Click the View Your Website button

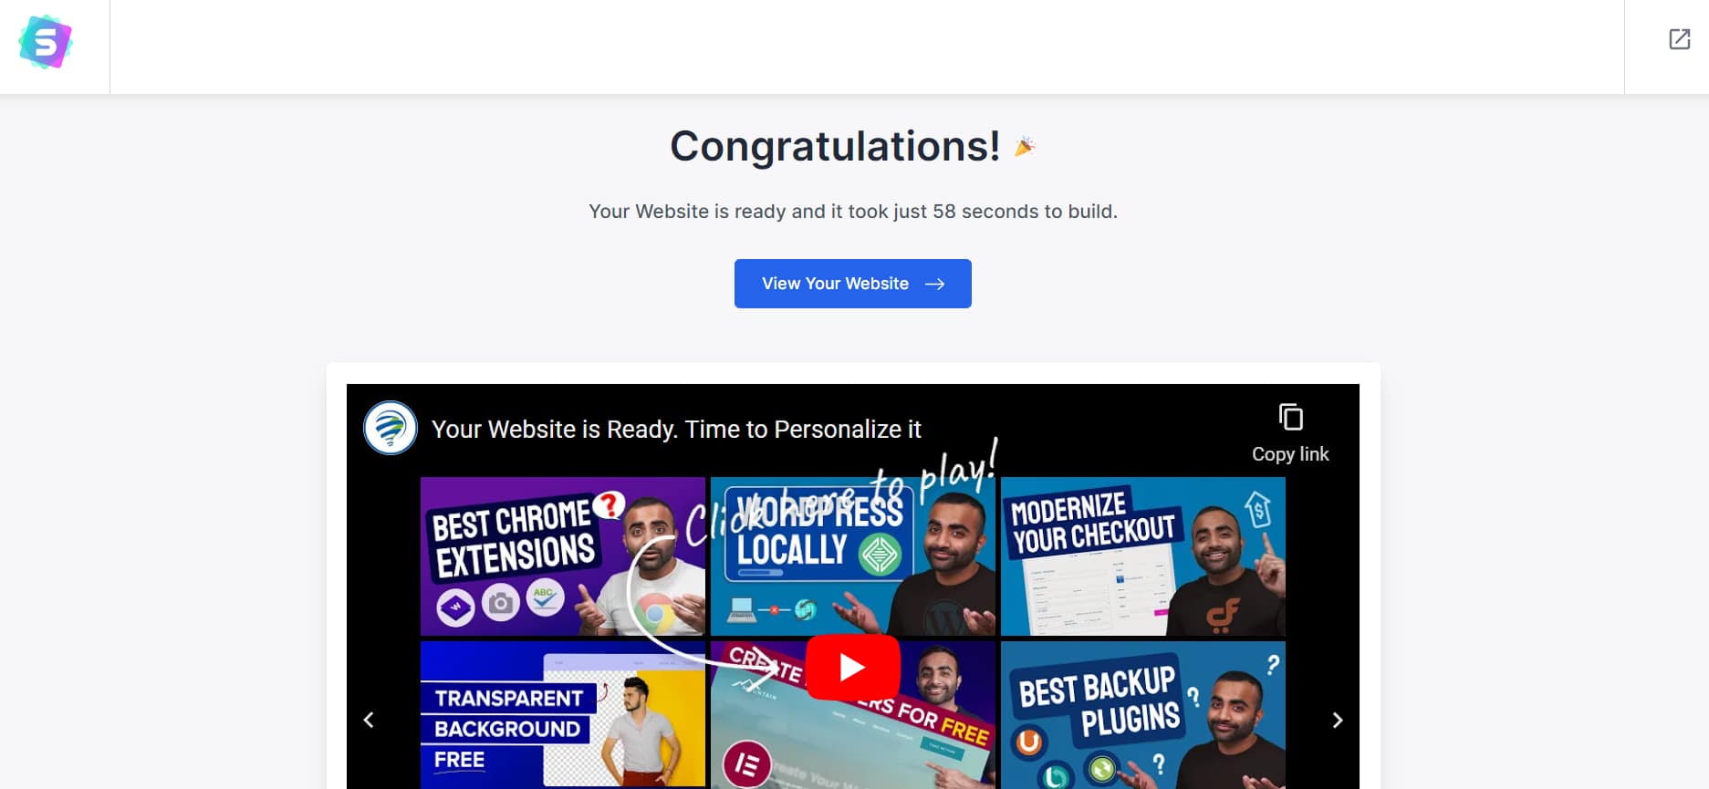click(x=852, y=284)
